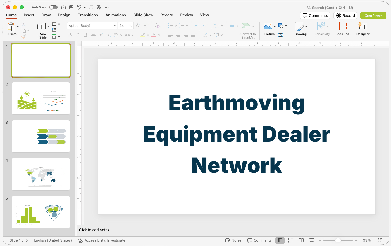Click the Cut scissors icon
391x246 pixels.
pyautogui.click(x=23, y=24)
